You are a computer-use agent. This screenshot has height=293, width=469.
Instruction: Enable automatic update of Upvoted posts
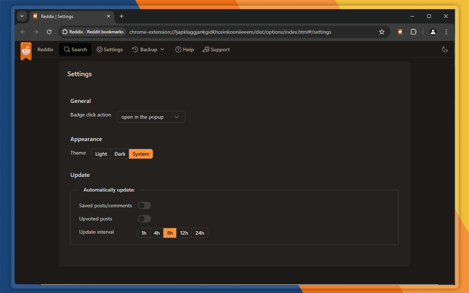(144, 219)
